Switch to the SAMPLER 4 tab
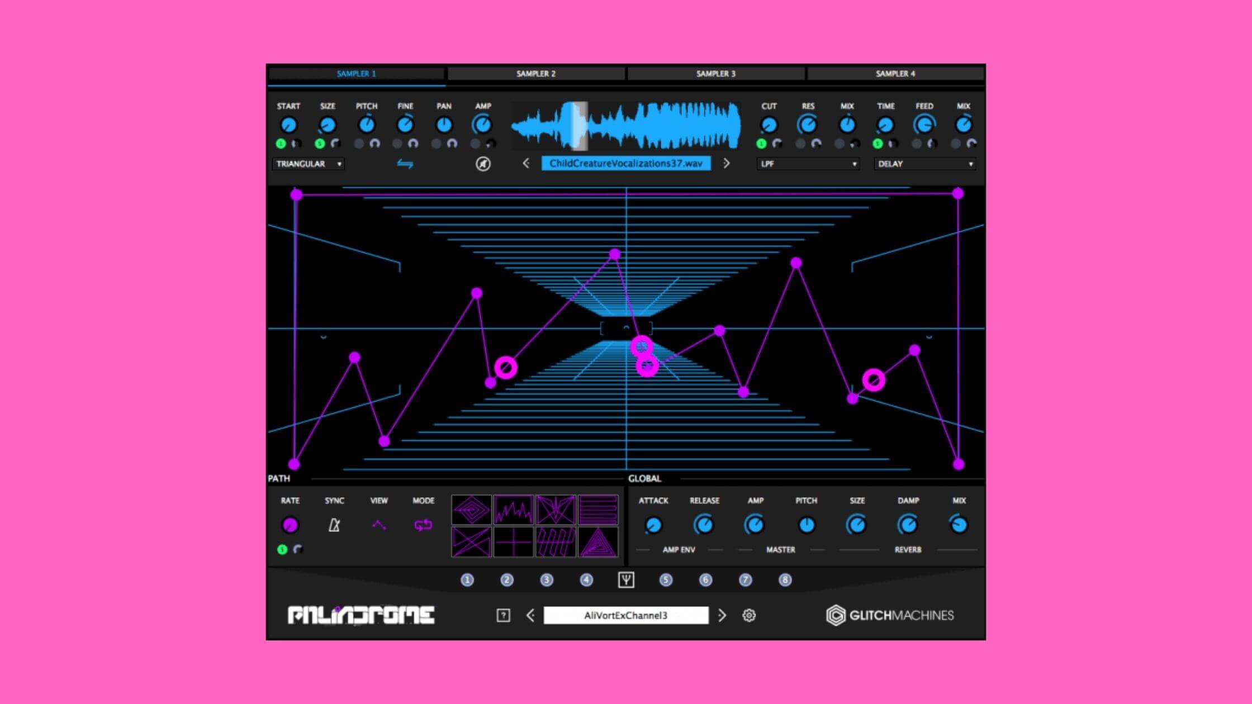1252x704 pixels. click(x=895, y=73)
